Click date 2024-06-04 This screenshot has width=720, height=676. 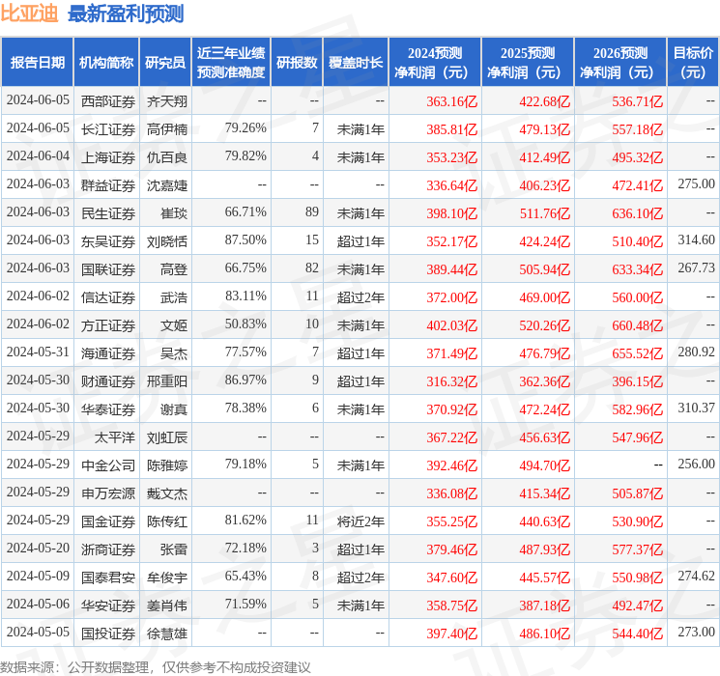click(38, 156)
